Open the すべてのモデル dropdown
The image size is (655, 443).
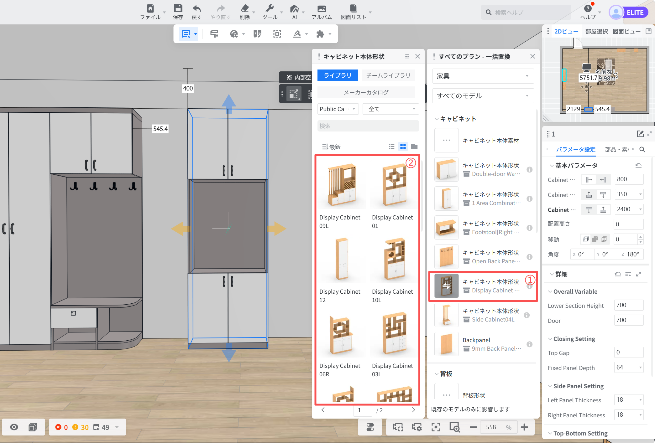(x=483, y=95)
